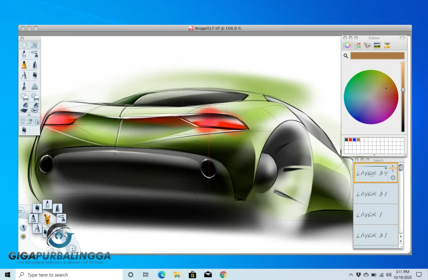Image resolution: width=428 pixels, height=280 pixels.
Task: Toggle the layer lock arrows on Layer 34
Action: [x=393, y=168]
